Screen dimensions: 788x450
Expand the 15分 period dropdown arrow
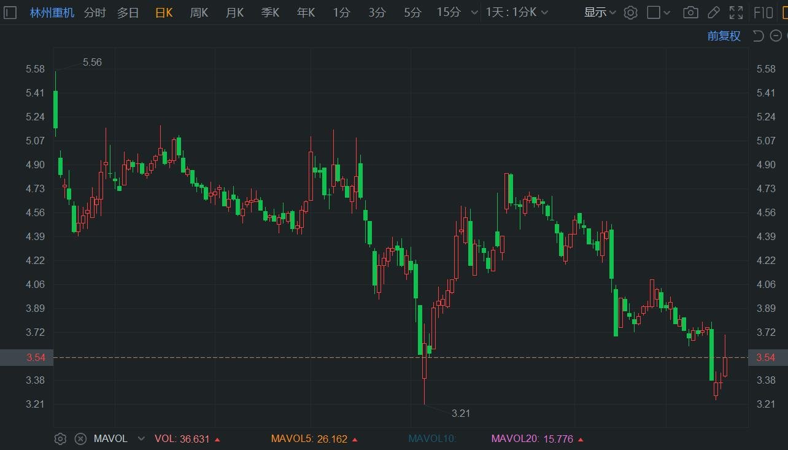pos(474,12)
